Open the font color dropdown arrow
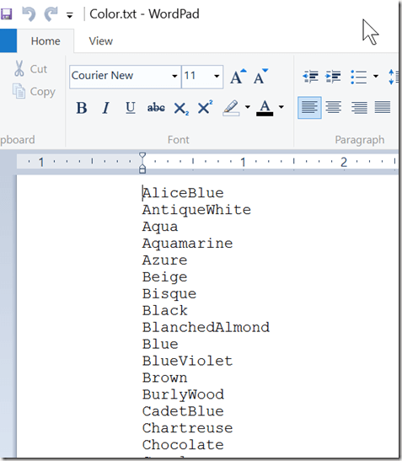 tap(281, 107)
